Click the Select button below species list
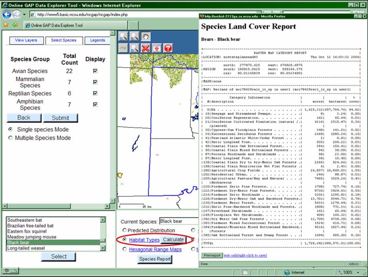This screenshot has width=368, height=277. (x=59, y=256)
